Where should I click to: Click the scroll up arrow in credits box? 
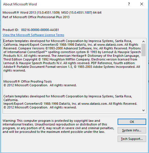[143, 41]
